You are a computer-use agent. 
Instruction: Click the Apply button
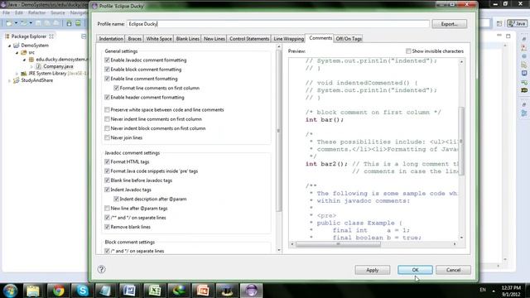[x=372, y=270]
